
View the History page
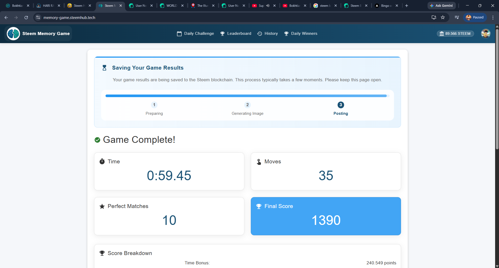pyautogui.click(x=268, y=33)
